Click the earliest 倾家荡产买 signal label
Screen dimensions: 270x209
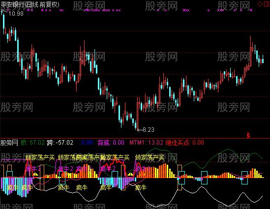pyautogui.click(x=40, y=157)
